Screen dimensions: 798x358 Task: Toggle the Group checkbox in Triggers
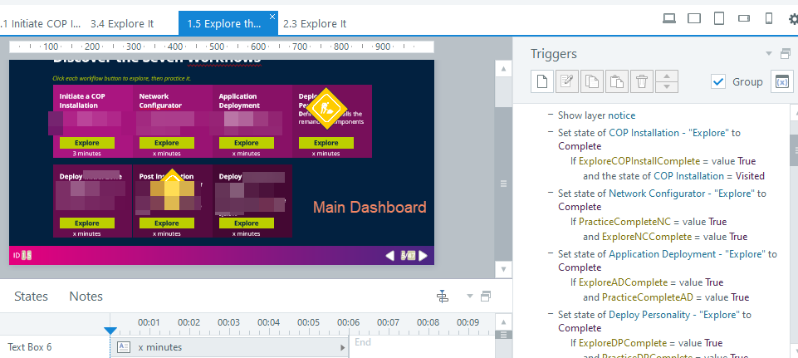[718, 81]
